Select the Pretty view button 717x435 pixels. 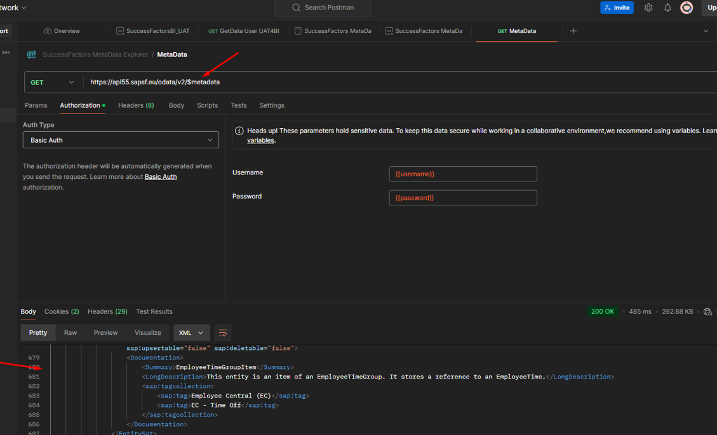38,333
